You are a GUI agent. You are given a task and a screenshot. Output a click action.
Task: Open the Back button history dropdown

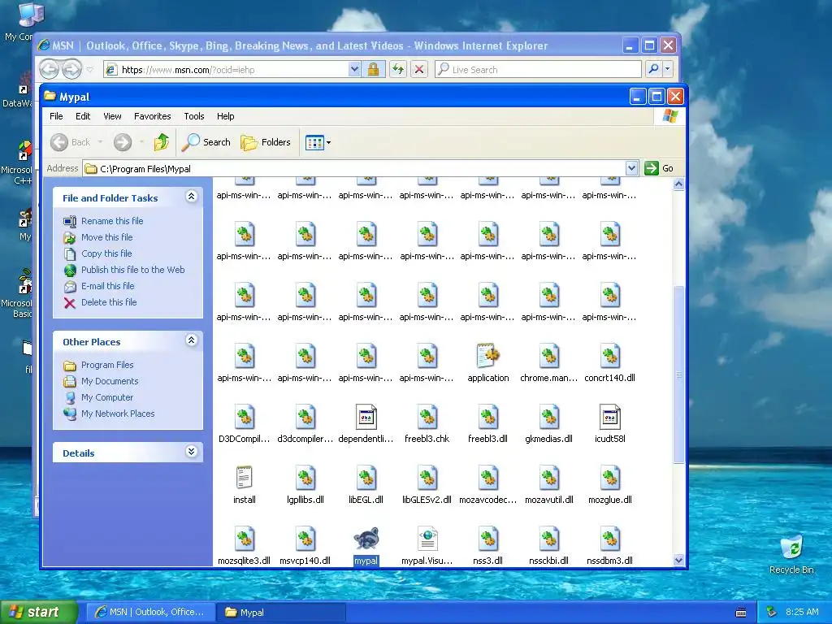pyautogui.click(x=100, y=142)
